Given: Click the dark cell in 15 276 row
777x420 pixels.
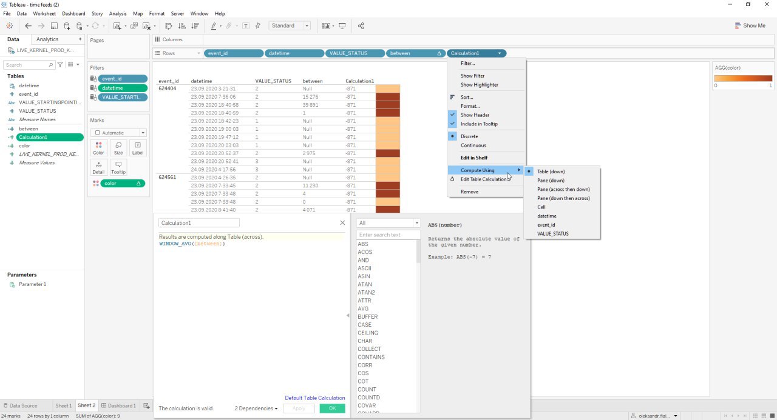Looking at the screenshot, I should point(388,97).
